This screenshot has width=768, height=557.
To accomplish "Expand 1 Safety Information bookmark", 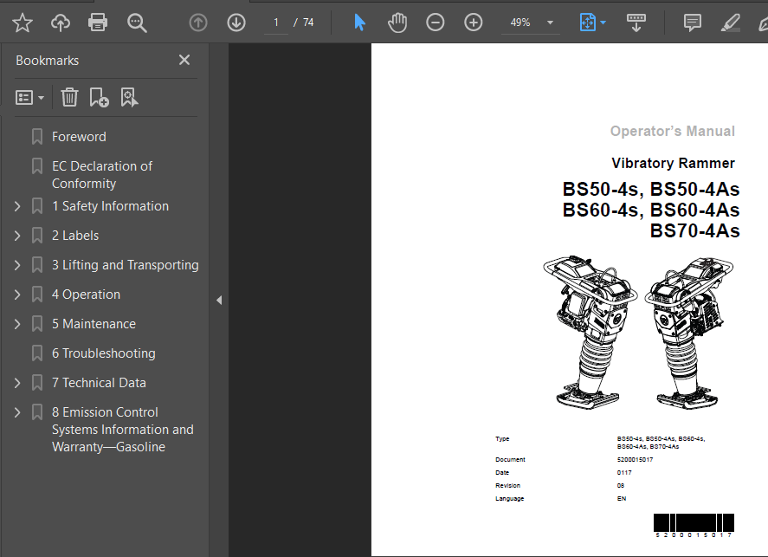I will click(x=17, y=206).
